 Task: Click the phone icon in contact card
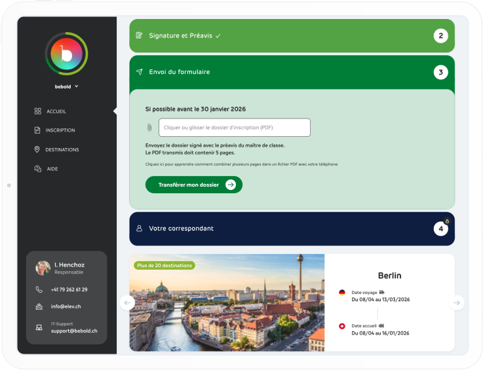coord(39,289)
